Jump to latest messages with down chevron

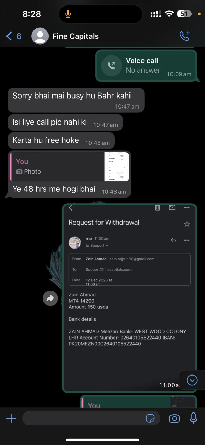click(192, 380)
